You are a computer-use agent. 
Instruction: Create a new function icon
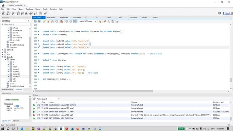pyautogui.click(x=35, y=13)
